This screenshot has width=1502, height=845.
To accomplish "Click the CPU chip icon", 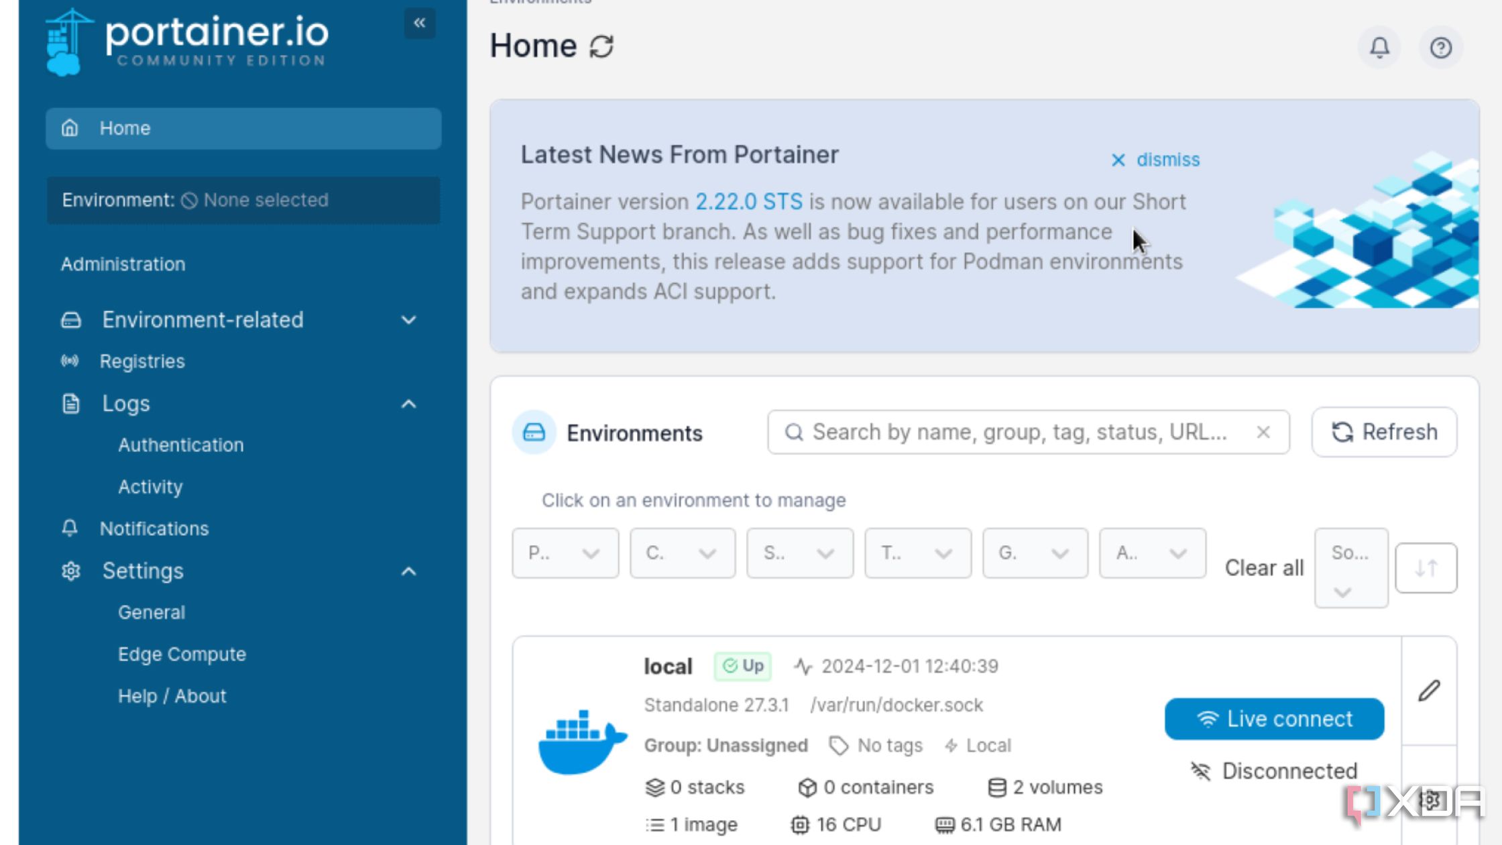I will (800, 825).
